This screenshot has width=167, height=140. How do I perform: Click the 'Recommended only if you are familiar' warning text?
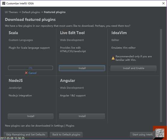(x=134, y=58)
